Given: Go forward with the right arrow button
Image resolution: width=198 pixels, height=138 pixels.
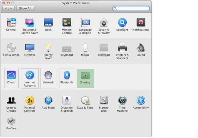Looking at the screenshot, I should [11, 8].
